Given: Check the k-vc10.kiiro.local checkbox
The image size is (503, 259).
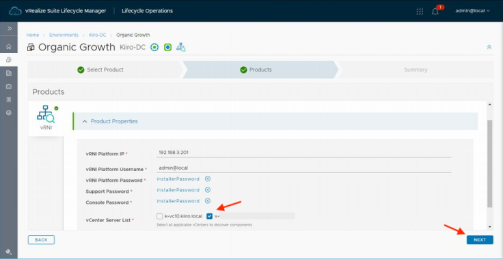Looking at the screenshot, I should pos(159,216).
